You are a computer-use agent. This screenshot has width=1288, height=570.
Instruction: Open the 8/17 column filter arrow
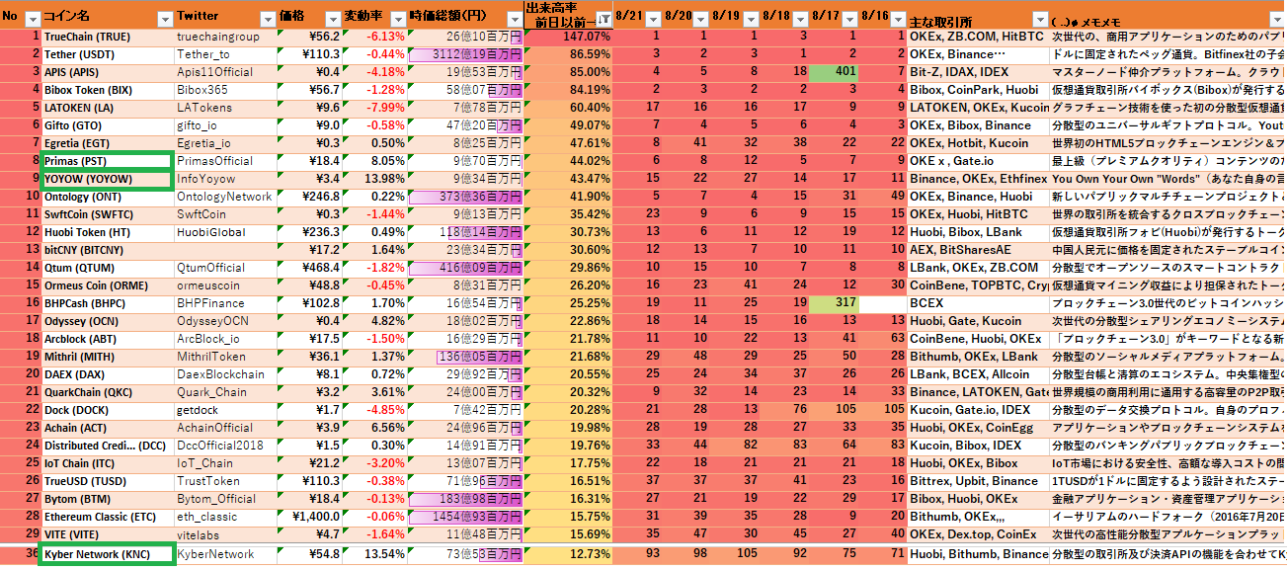(x=848, y=18)
